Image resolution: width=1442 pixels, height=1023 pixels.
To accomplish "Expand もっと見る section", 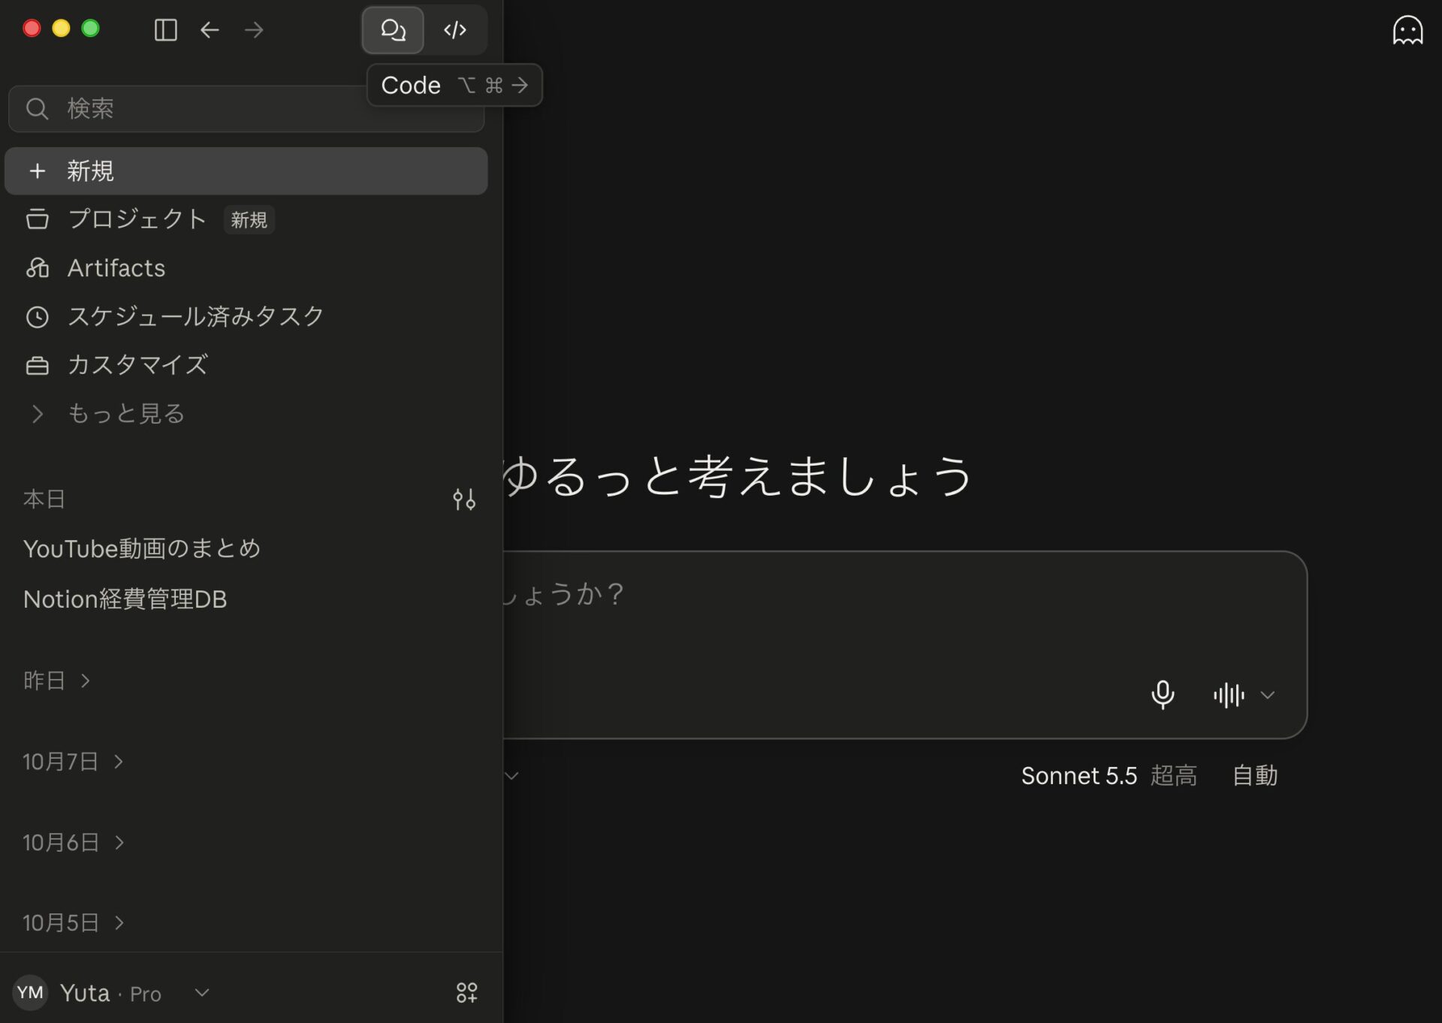I will (x=246, y=413).
